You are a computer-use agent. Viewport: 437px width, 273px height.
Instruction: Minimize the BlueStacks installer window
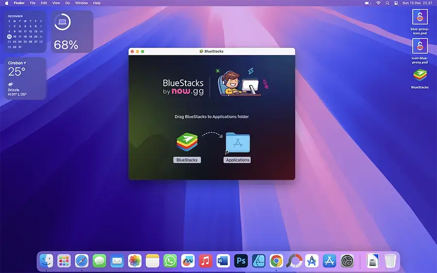click(137, 51)
